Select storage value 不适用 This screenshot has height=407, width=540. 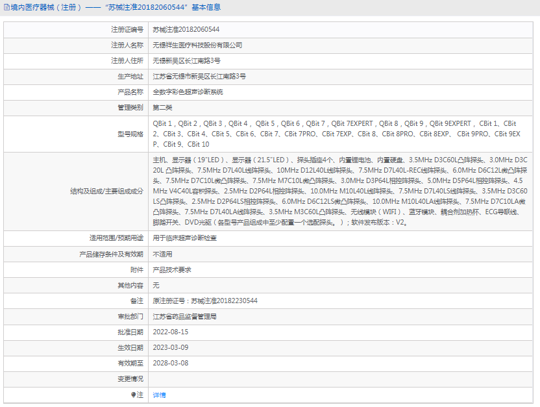[162, 254]
